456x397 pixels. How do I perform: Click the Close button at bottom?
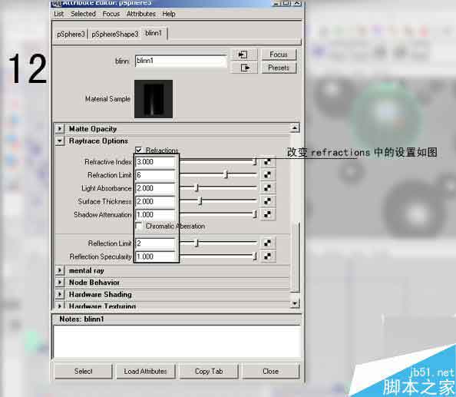point(271,371)
